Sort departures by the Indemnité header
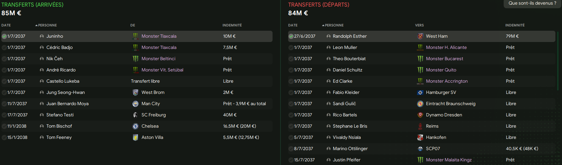 tap(515, 25)
